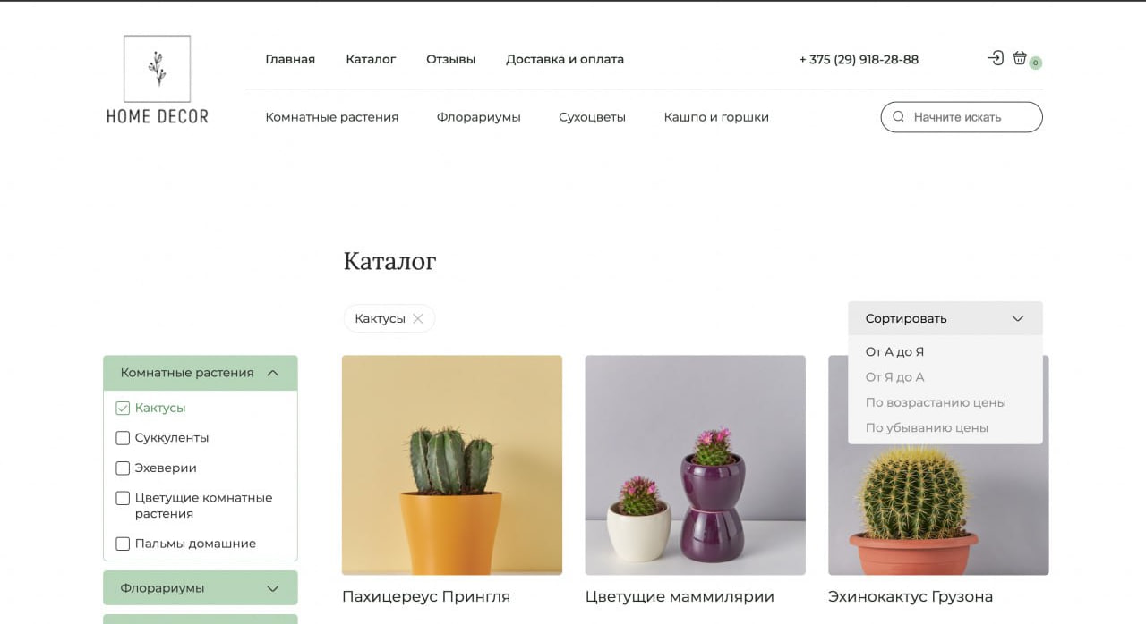Screen dimensions: 1146x624
Task: Check the Цветущие комнатные растения checkbox
Action: [x=123, y=498]
